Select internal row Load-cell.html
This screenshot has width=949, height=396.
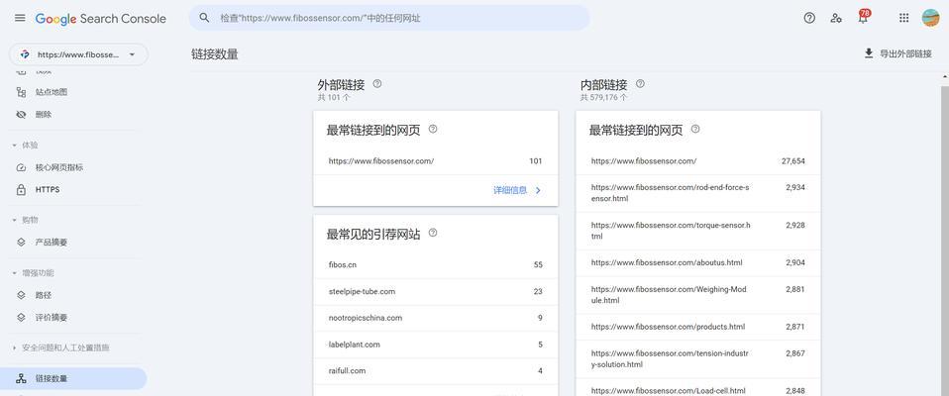(x=698, y=387)
